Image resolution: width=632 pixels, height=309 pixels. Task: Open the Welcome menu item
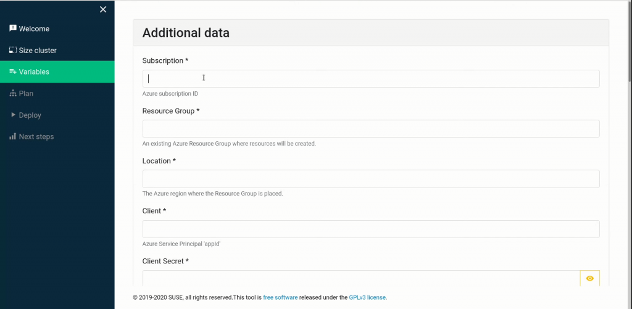(34, 28)
